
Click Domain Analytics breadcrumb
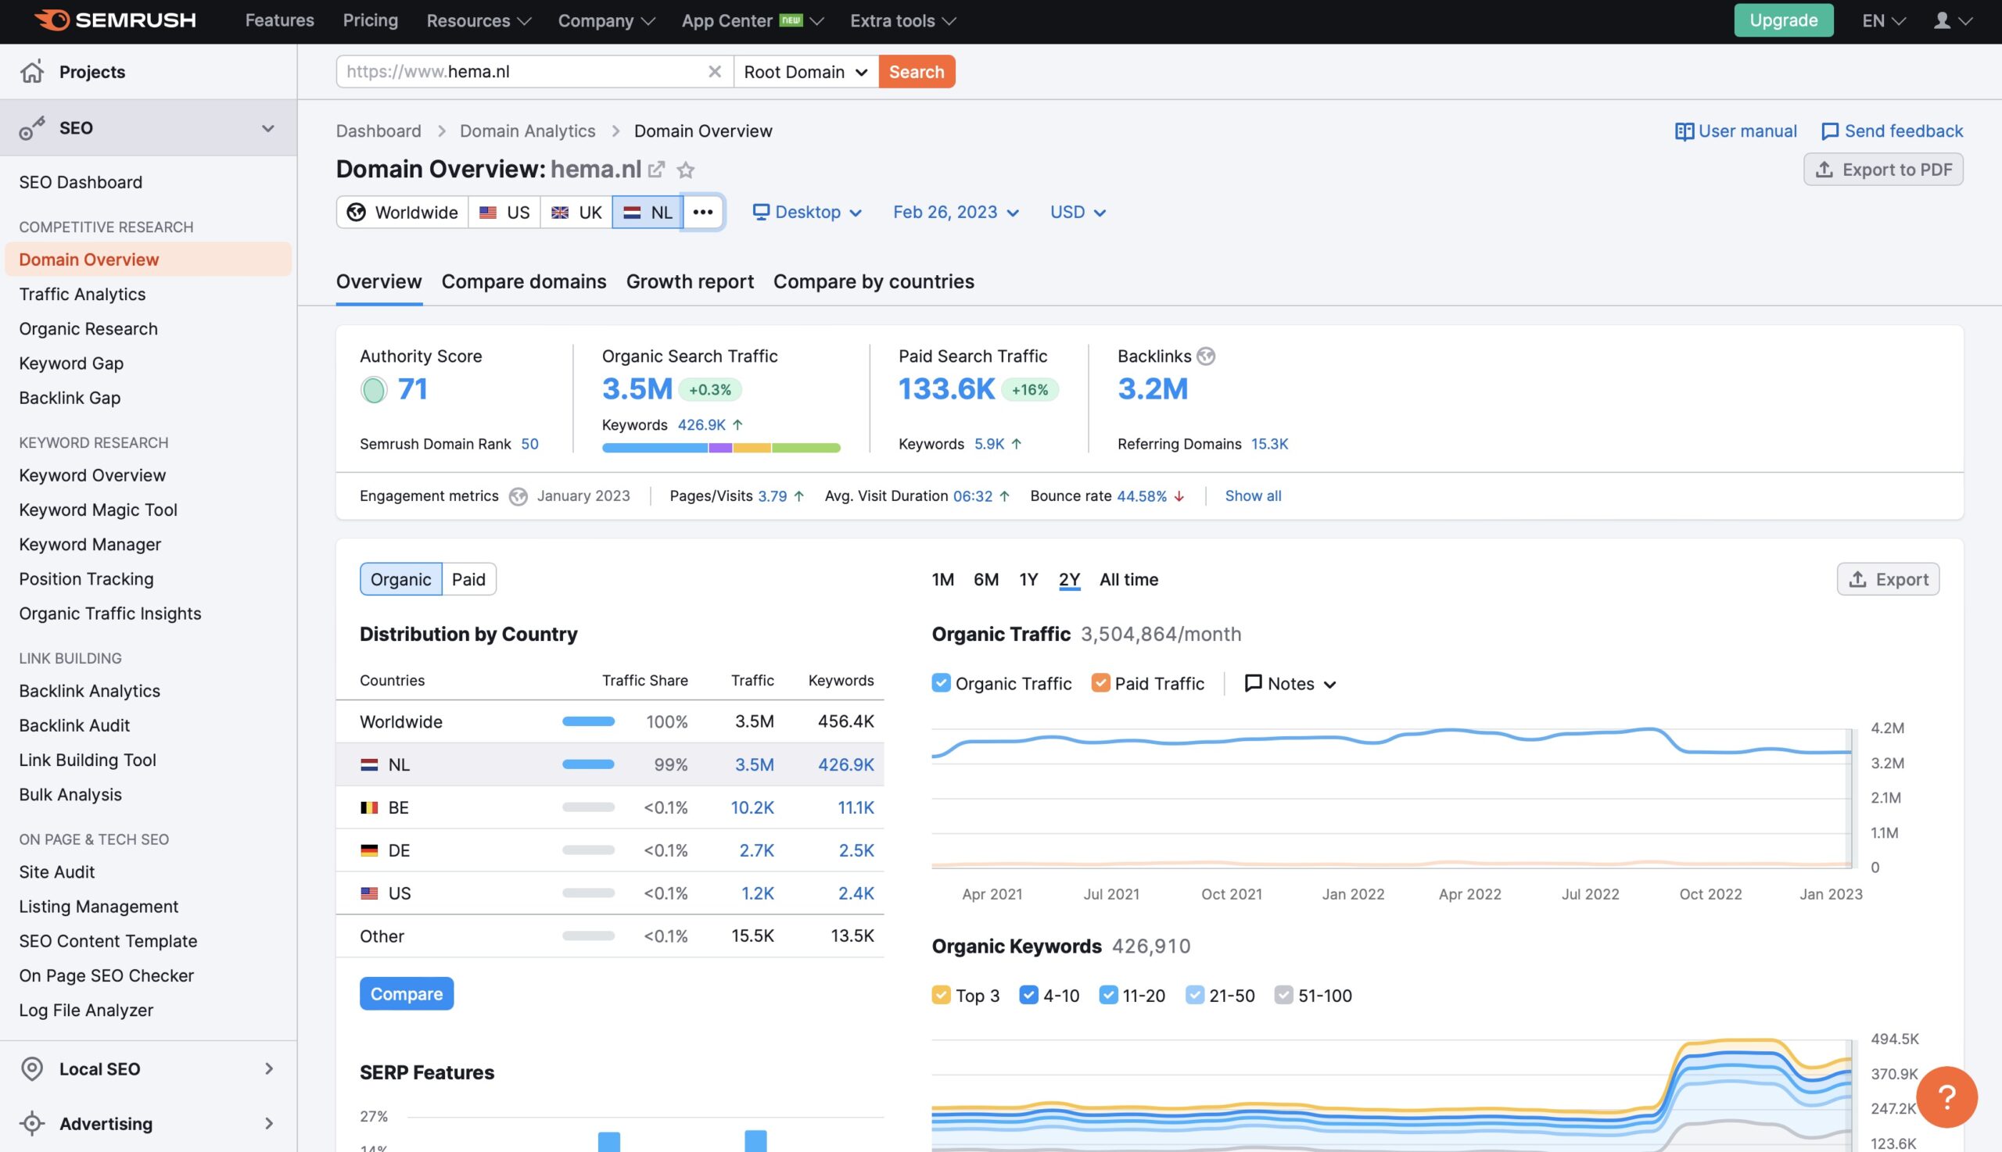[527, 131]
